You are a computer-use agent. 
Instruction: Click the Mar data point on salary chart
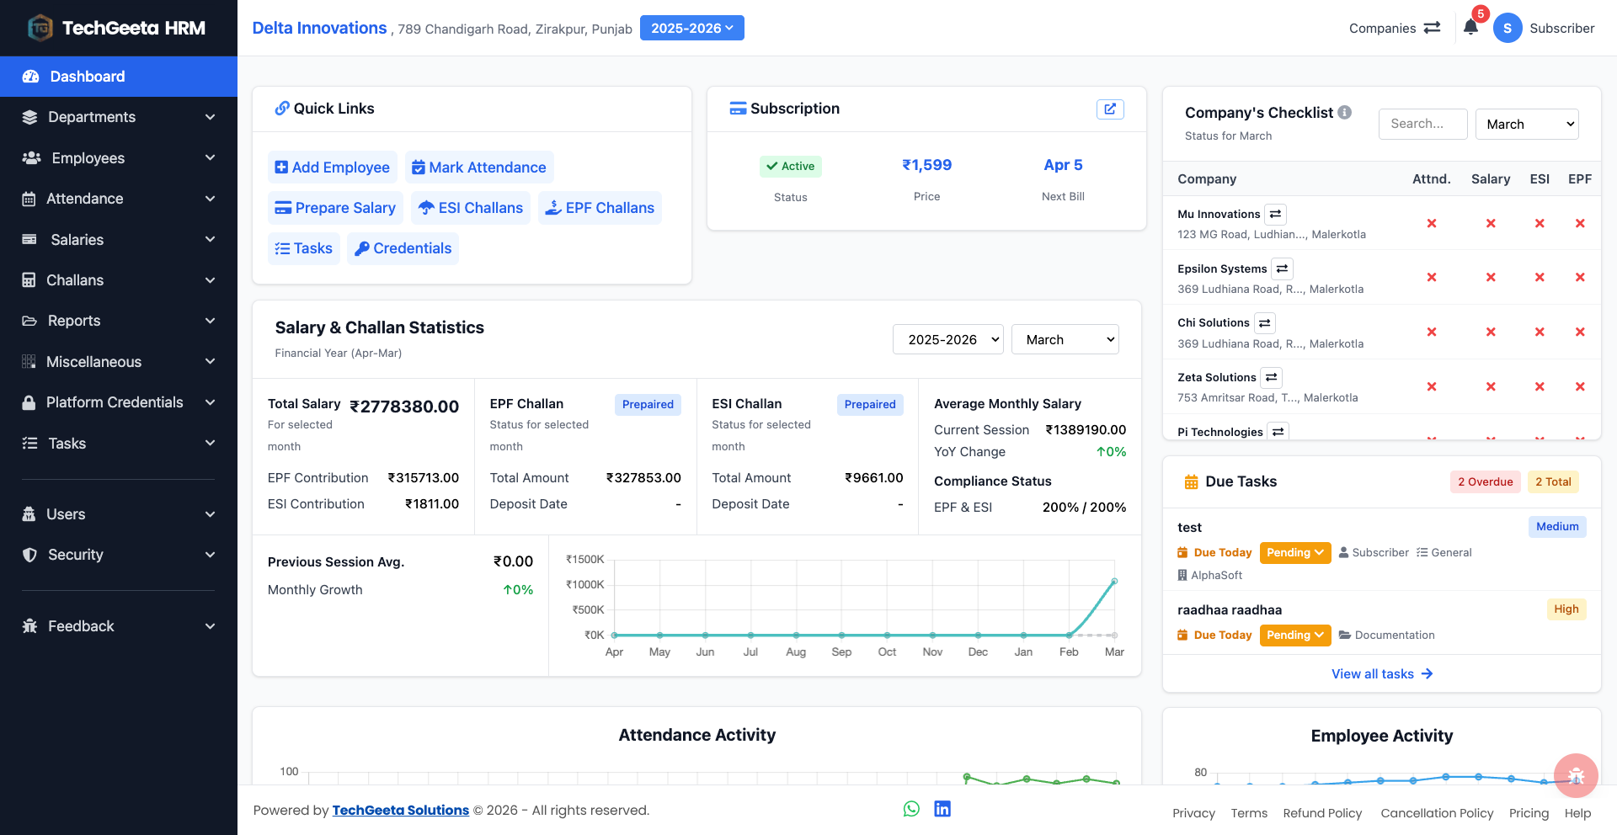(x=1114, y=581)
